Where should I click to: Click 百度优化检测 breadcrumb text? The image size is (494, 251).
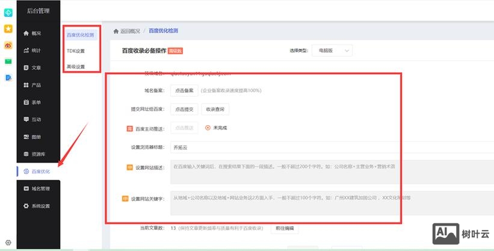pos(163,31)
